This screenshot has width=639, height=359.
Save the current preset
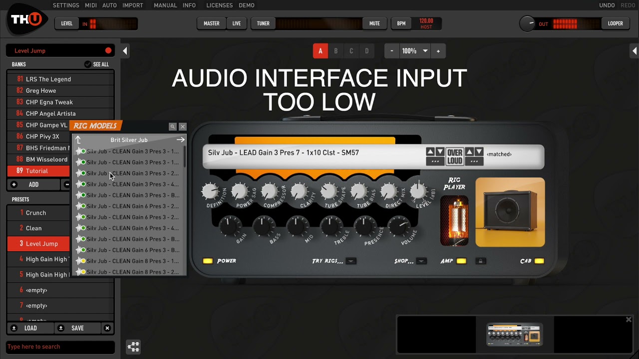(77, 328)
